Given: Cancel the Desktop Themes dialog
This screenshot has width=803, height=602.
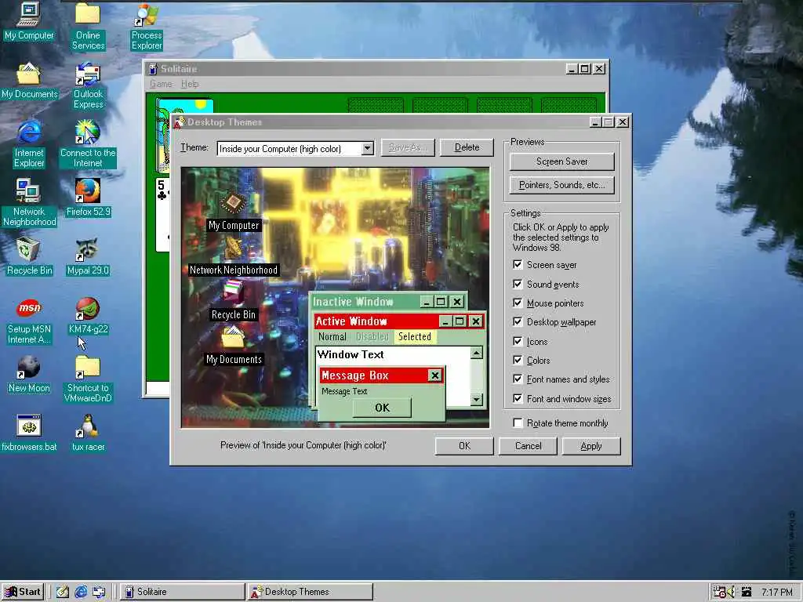Looking at the screenshot, I should pyautogui.click(x=528, y=446).
